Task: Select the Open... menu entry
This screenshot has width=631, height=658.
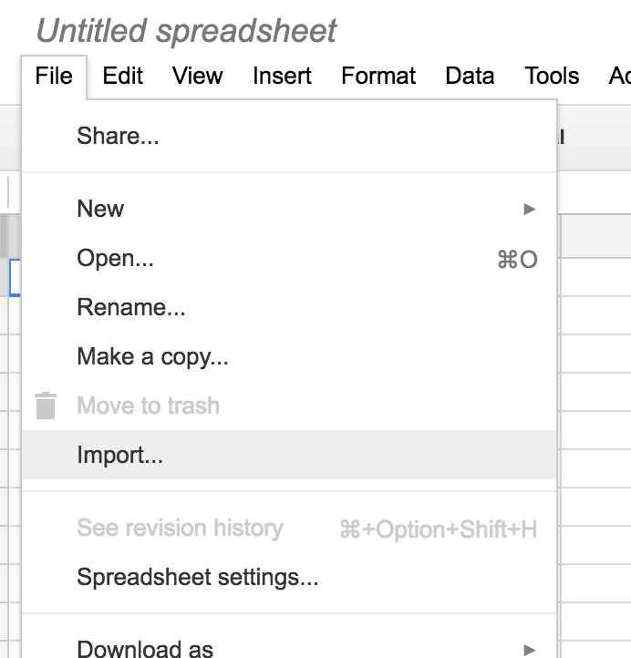Action: tap(115, 259)
